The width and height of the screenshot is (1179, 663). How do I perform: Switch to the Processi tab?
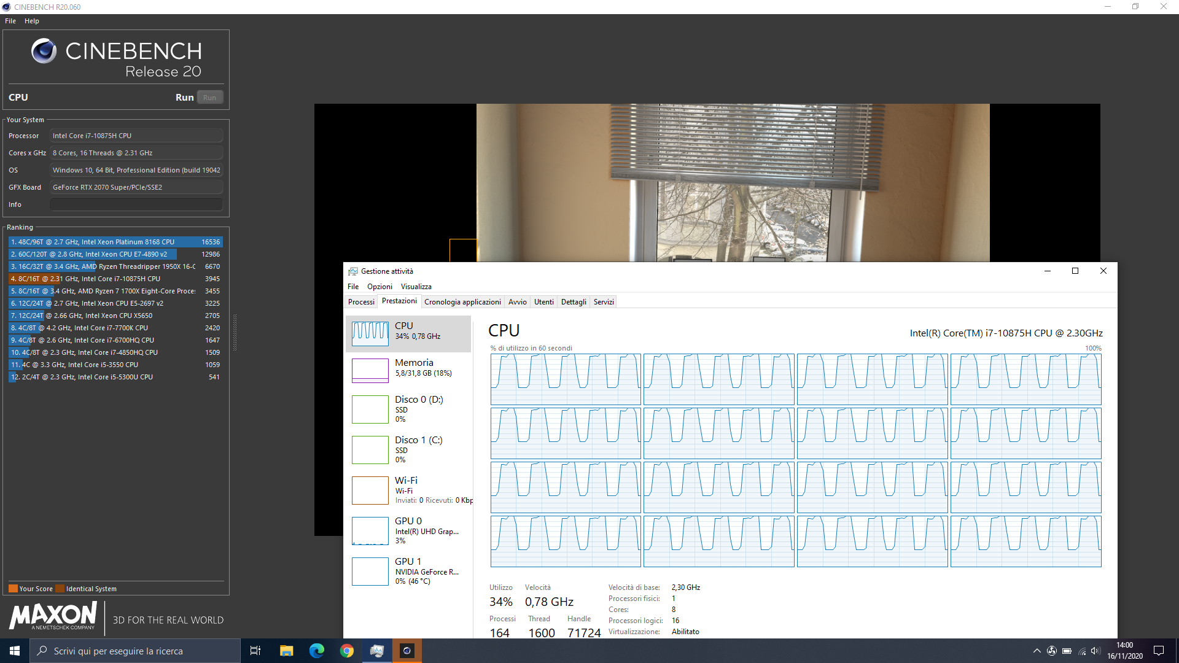coord(361,302)
